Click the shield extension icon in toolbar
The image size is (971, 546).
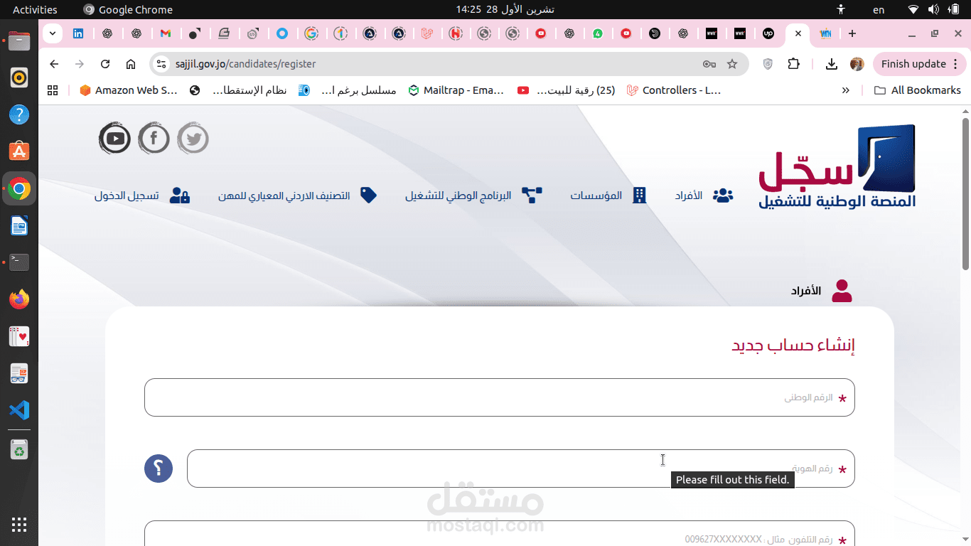[x=768, y=64]
